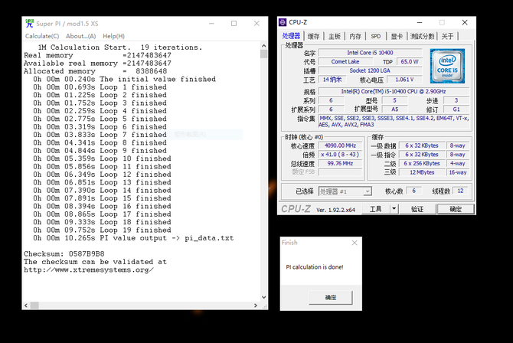Switch to the 主板 tab
The width and height of the screenshot is (513, 343).
335,36
